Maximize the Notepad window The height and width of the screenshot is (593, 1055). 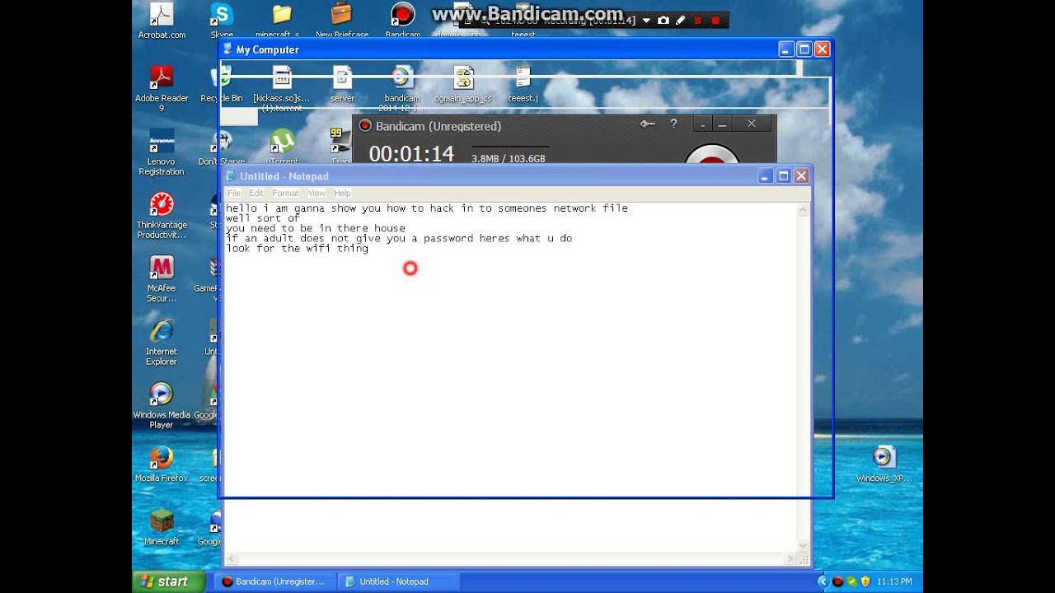783,175
